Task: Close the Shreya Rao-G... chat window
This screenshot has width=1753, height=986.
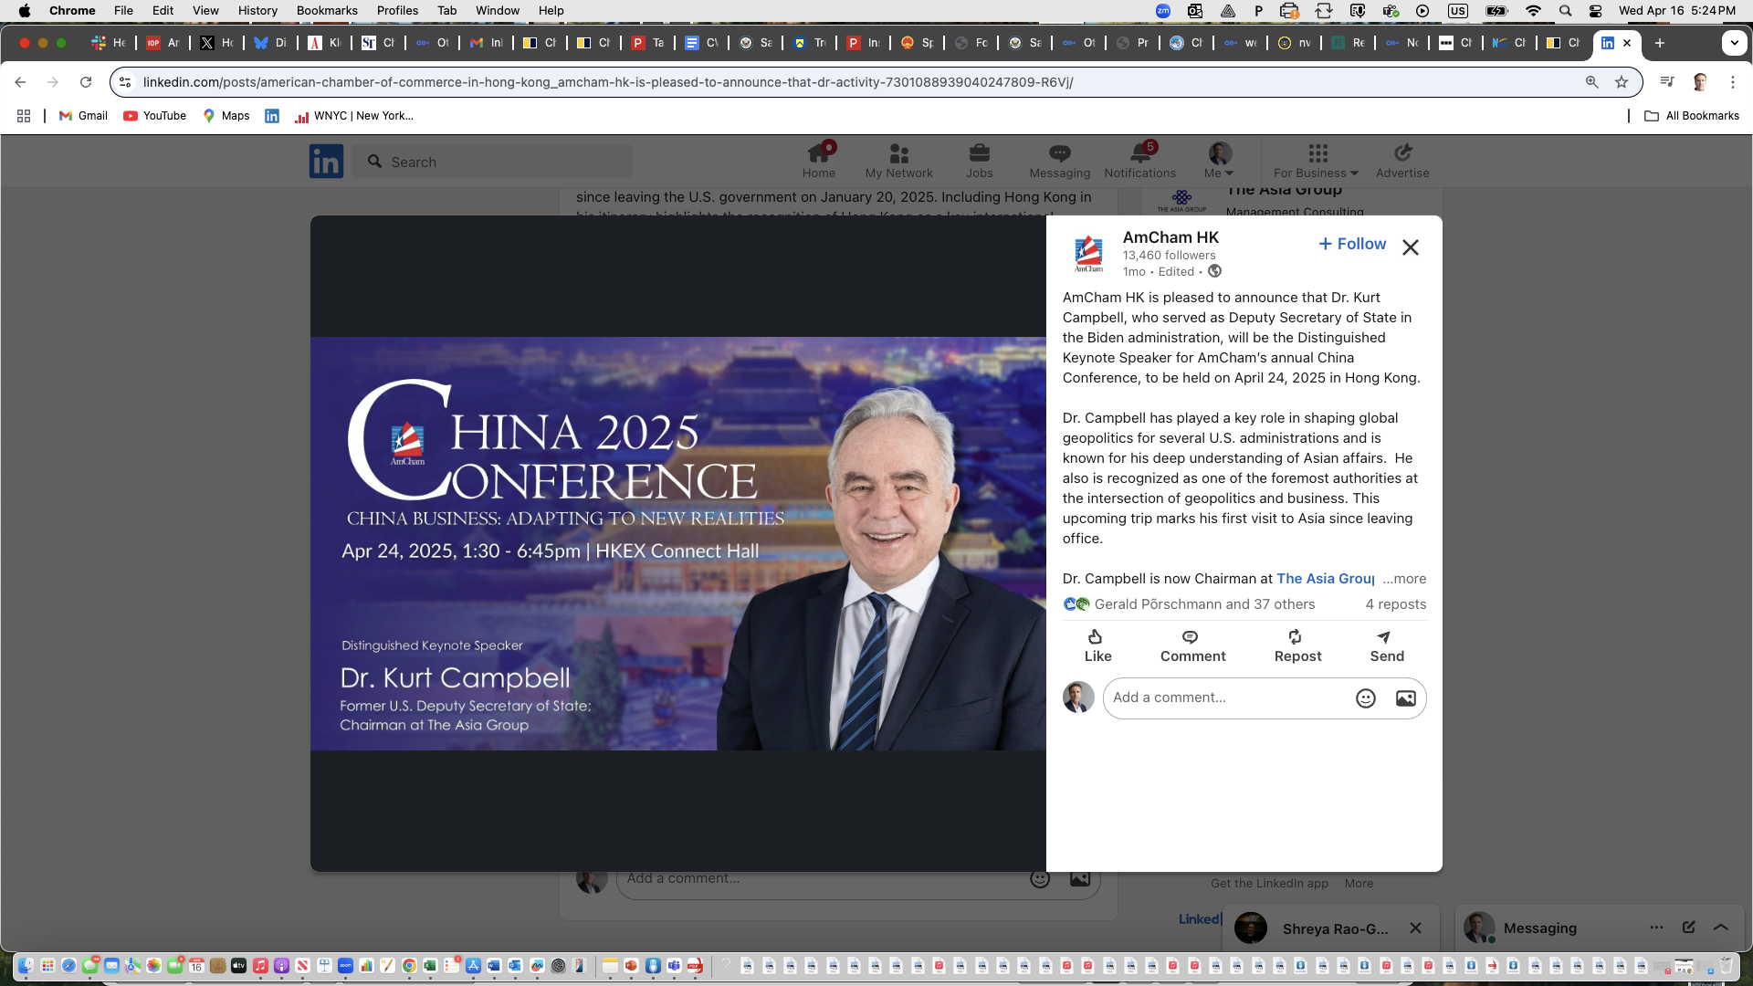Action: tap(1415, 928)
